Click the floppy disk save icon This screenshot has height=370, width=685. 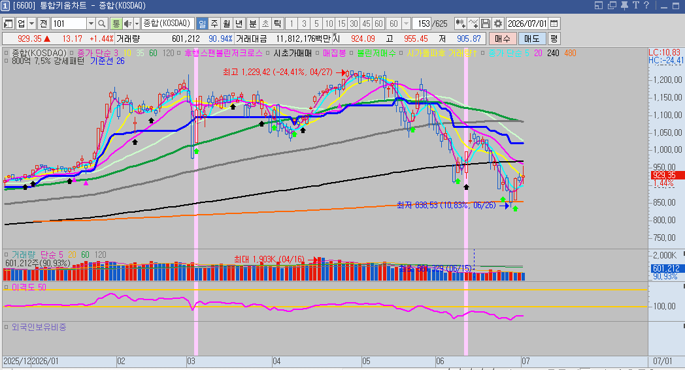click(x=486, y=23)
